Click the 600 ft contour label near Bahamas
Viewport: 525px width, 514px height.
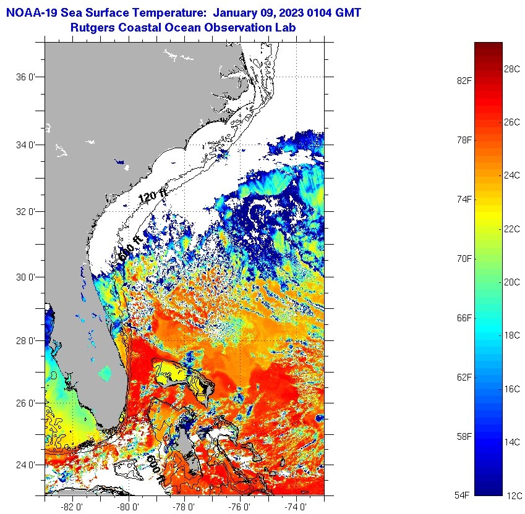tap(156, 470)
